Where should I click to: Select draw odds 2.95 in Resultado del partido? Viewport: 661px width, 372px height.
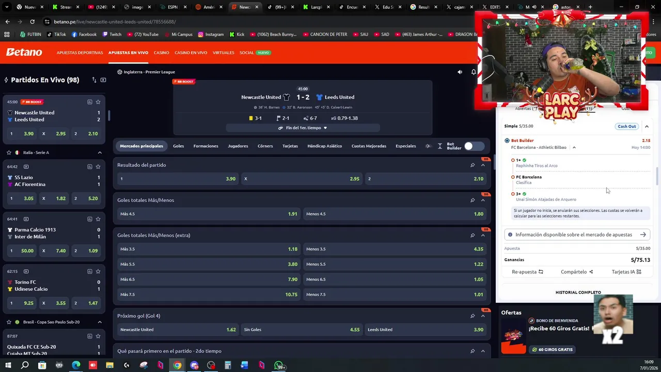click(302, 179)
